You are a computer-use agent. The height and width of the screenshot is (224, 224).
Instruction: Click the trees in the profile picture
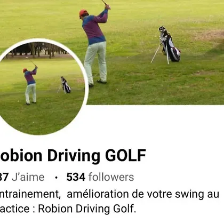[x=37, y=50]
